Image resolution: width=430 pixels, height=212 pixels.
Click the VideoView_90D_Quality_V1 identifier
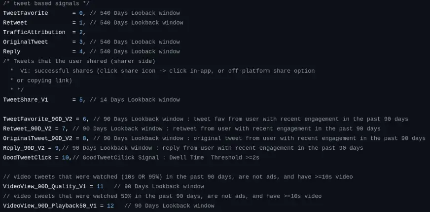[44, 186]
